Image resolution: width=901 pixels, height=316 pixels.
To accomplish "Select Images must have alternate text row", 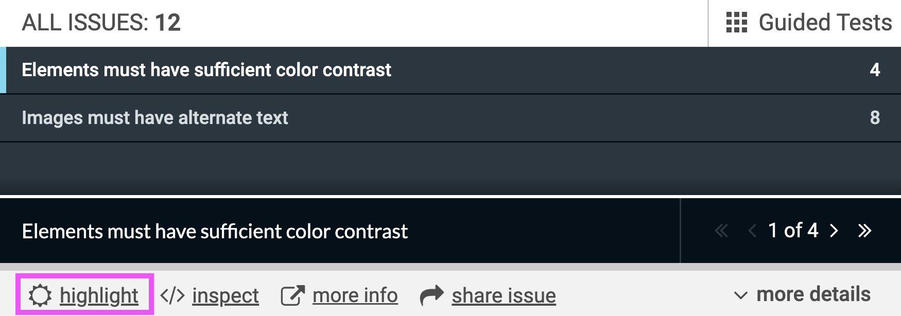I will point(154,118).
